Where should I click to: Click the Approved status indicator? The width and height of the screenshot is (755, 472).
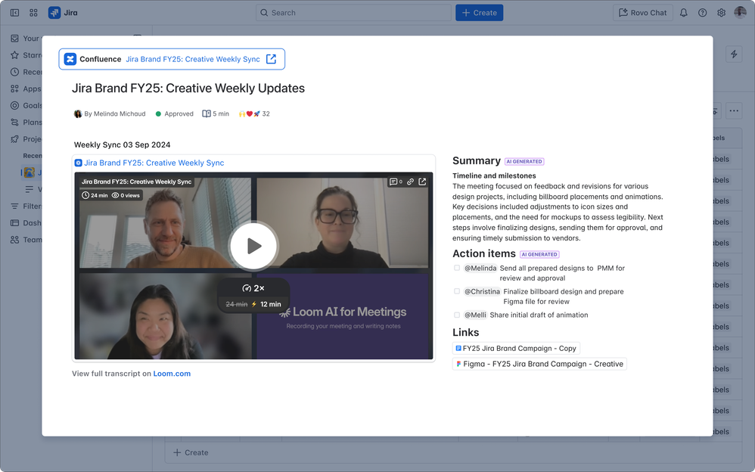click(x=174, y=113)
